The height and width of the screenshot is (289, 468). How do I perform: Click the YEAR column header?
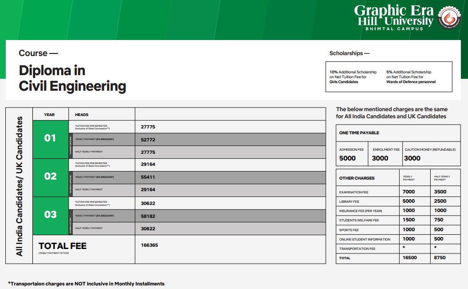click(x=49, y=115)
